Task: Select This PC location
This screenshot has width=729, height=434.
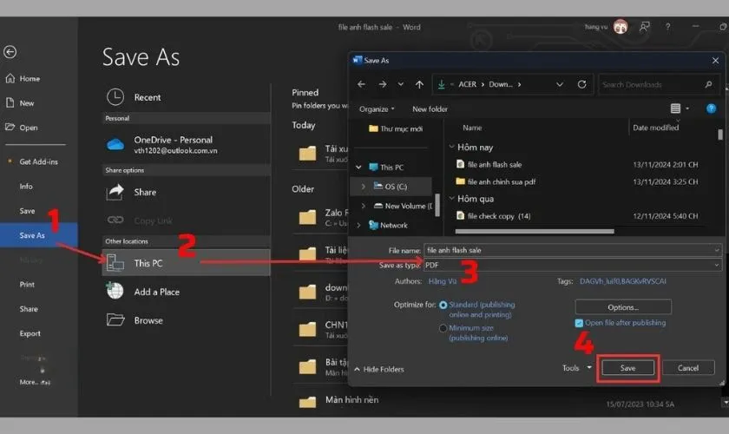Action: click(186, 263)
